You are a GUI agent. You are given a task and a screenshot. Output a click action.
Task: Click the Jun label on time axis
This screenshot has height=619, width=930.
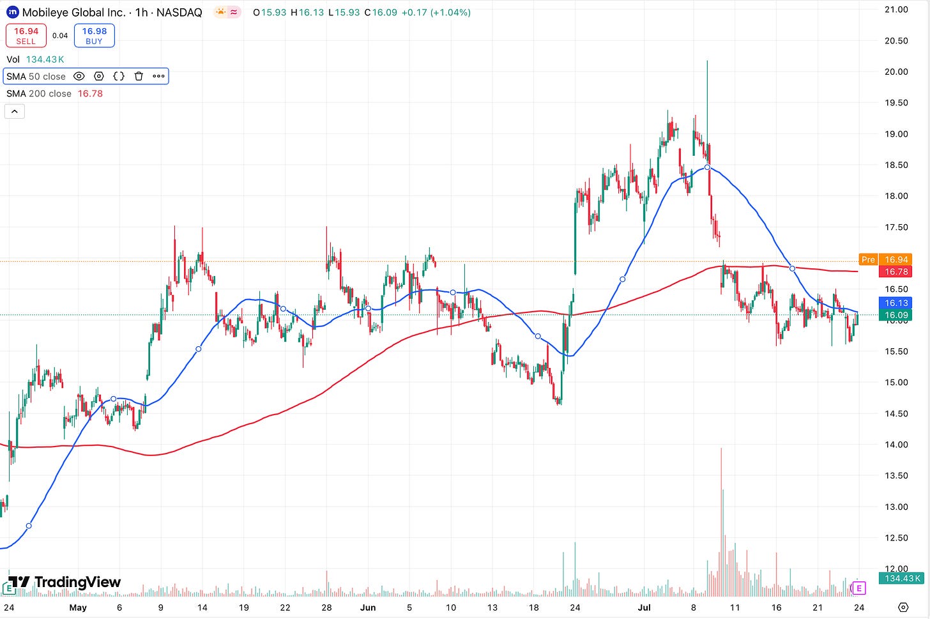coord(368,608)
